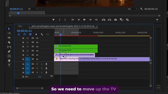Toggle V2 track output eye
The width and height of the screenshot is (168, 94).
pos(37,55)
